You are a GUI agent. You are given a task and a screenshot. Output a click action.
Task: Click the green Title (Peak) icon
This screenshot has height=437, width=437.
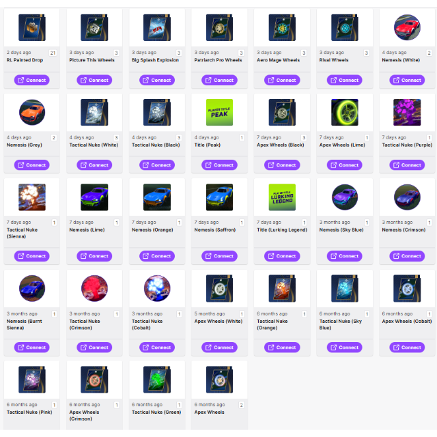click(219, 112)
